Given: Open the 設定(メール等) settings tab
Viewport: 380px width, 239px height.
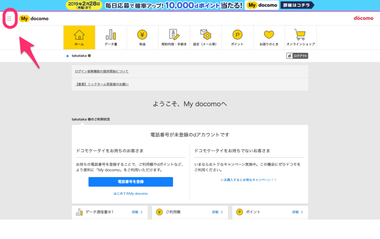Looking at the screenshot, I should (206, 38).
